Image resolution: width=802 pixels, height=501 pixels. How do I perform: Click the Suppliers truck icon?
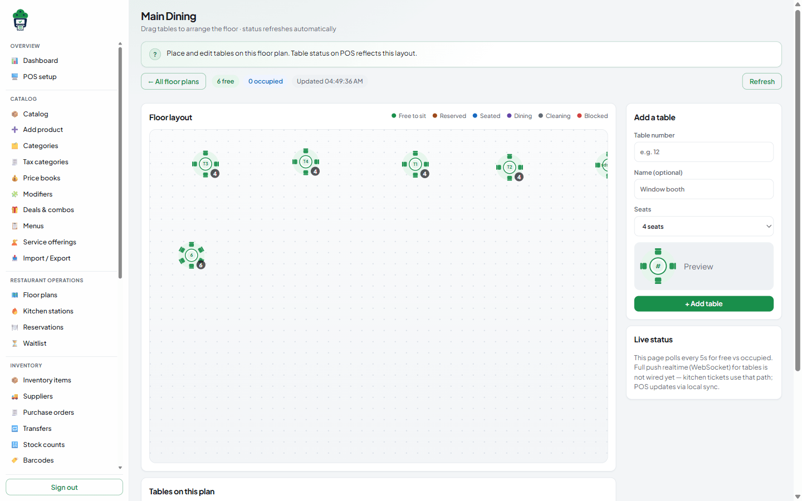[x=14, y=396]
